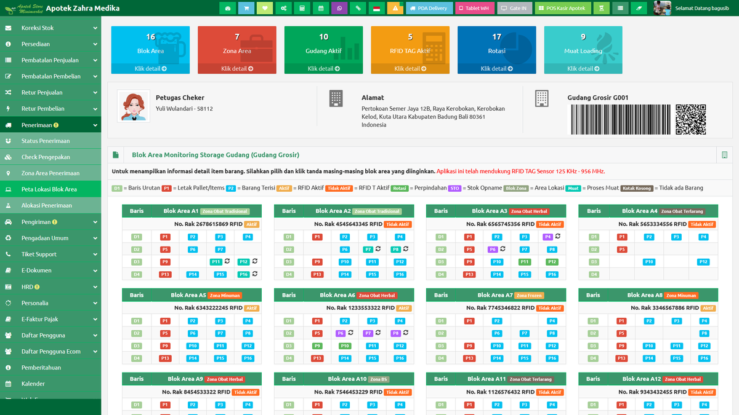Click the orange warning triangle icon
The height and width of the screenshot is (415, 739).
coord(395,8)
